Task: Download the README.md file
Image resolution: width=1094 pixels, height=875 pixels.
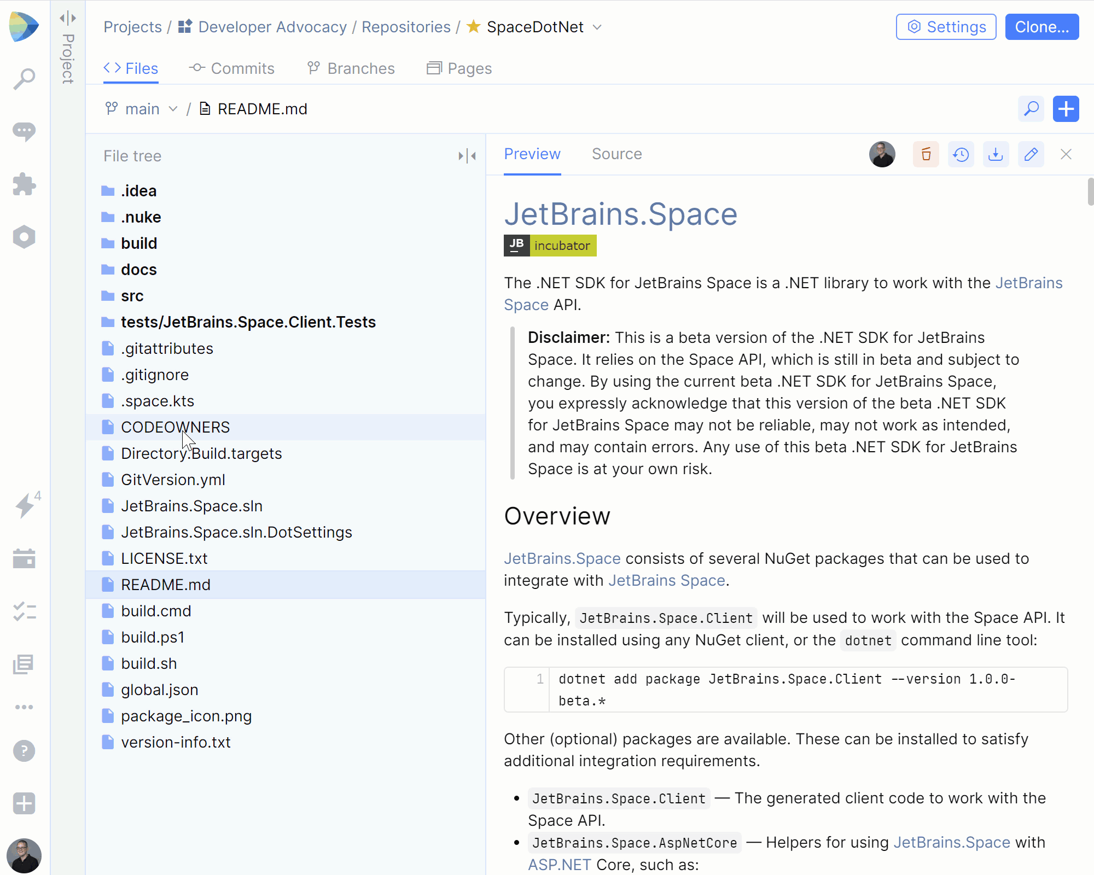Action: [996, 154]
